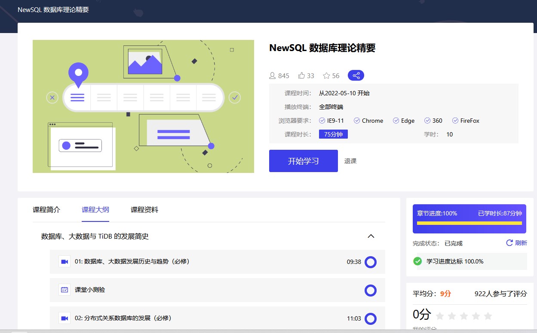
Task: Click video icon for lesson 01
Action: click(64, 261)
